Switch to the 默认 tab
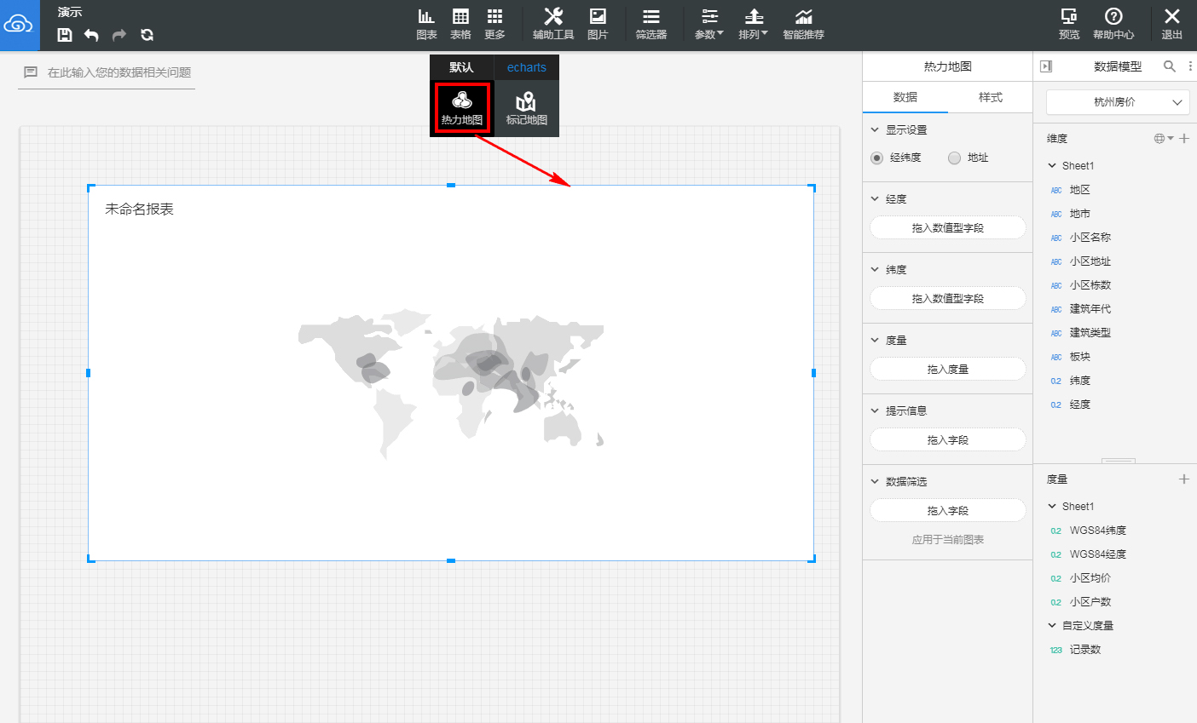 click(461, 67)
